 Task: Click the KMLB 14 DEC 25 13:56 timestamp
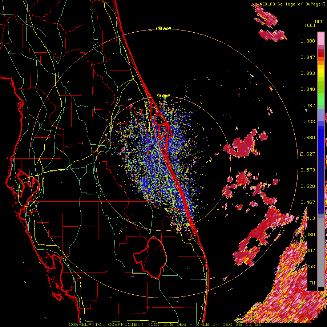pyautogui.click(x=229, y=324)
